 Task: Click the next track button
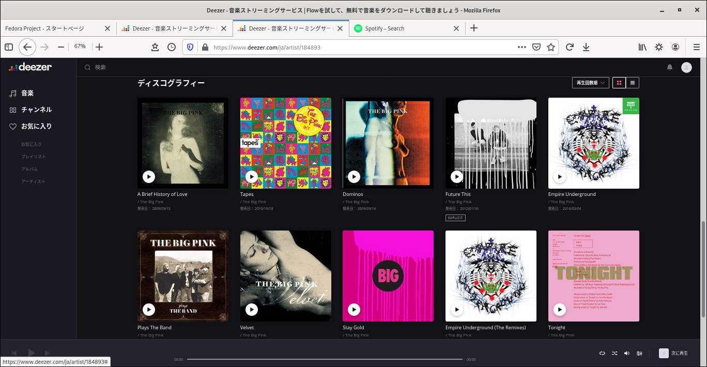click(x=47, y=353)
